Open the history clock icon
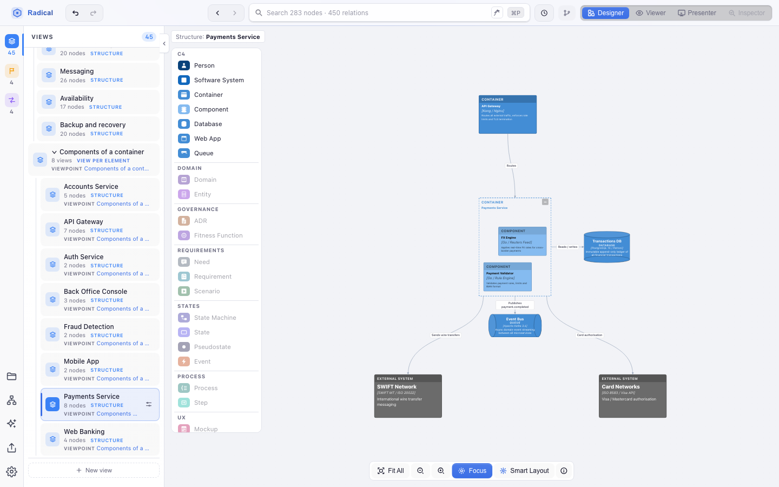The width and height of the screenshot is (779, 487). pyautogui.click(x=544, y=13)
